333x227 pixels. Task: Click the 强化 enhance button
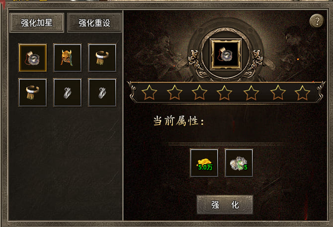(225, 205)
